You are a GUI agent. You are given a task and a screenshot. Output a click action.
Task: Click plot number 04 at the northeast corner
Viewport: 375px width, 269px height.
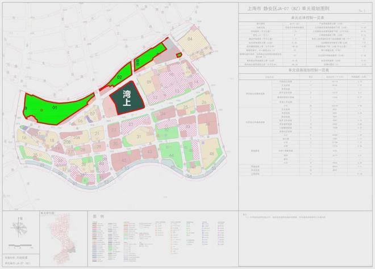point(190,39)
